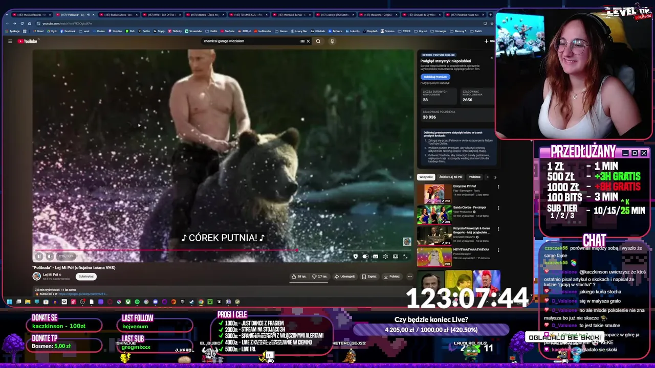The width and height of the screenshot is (655, 368).
Task: Download video with Pobierz button
Action: coord(391,277)
